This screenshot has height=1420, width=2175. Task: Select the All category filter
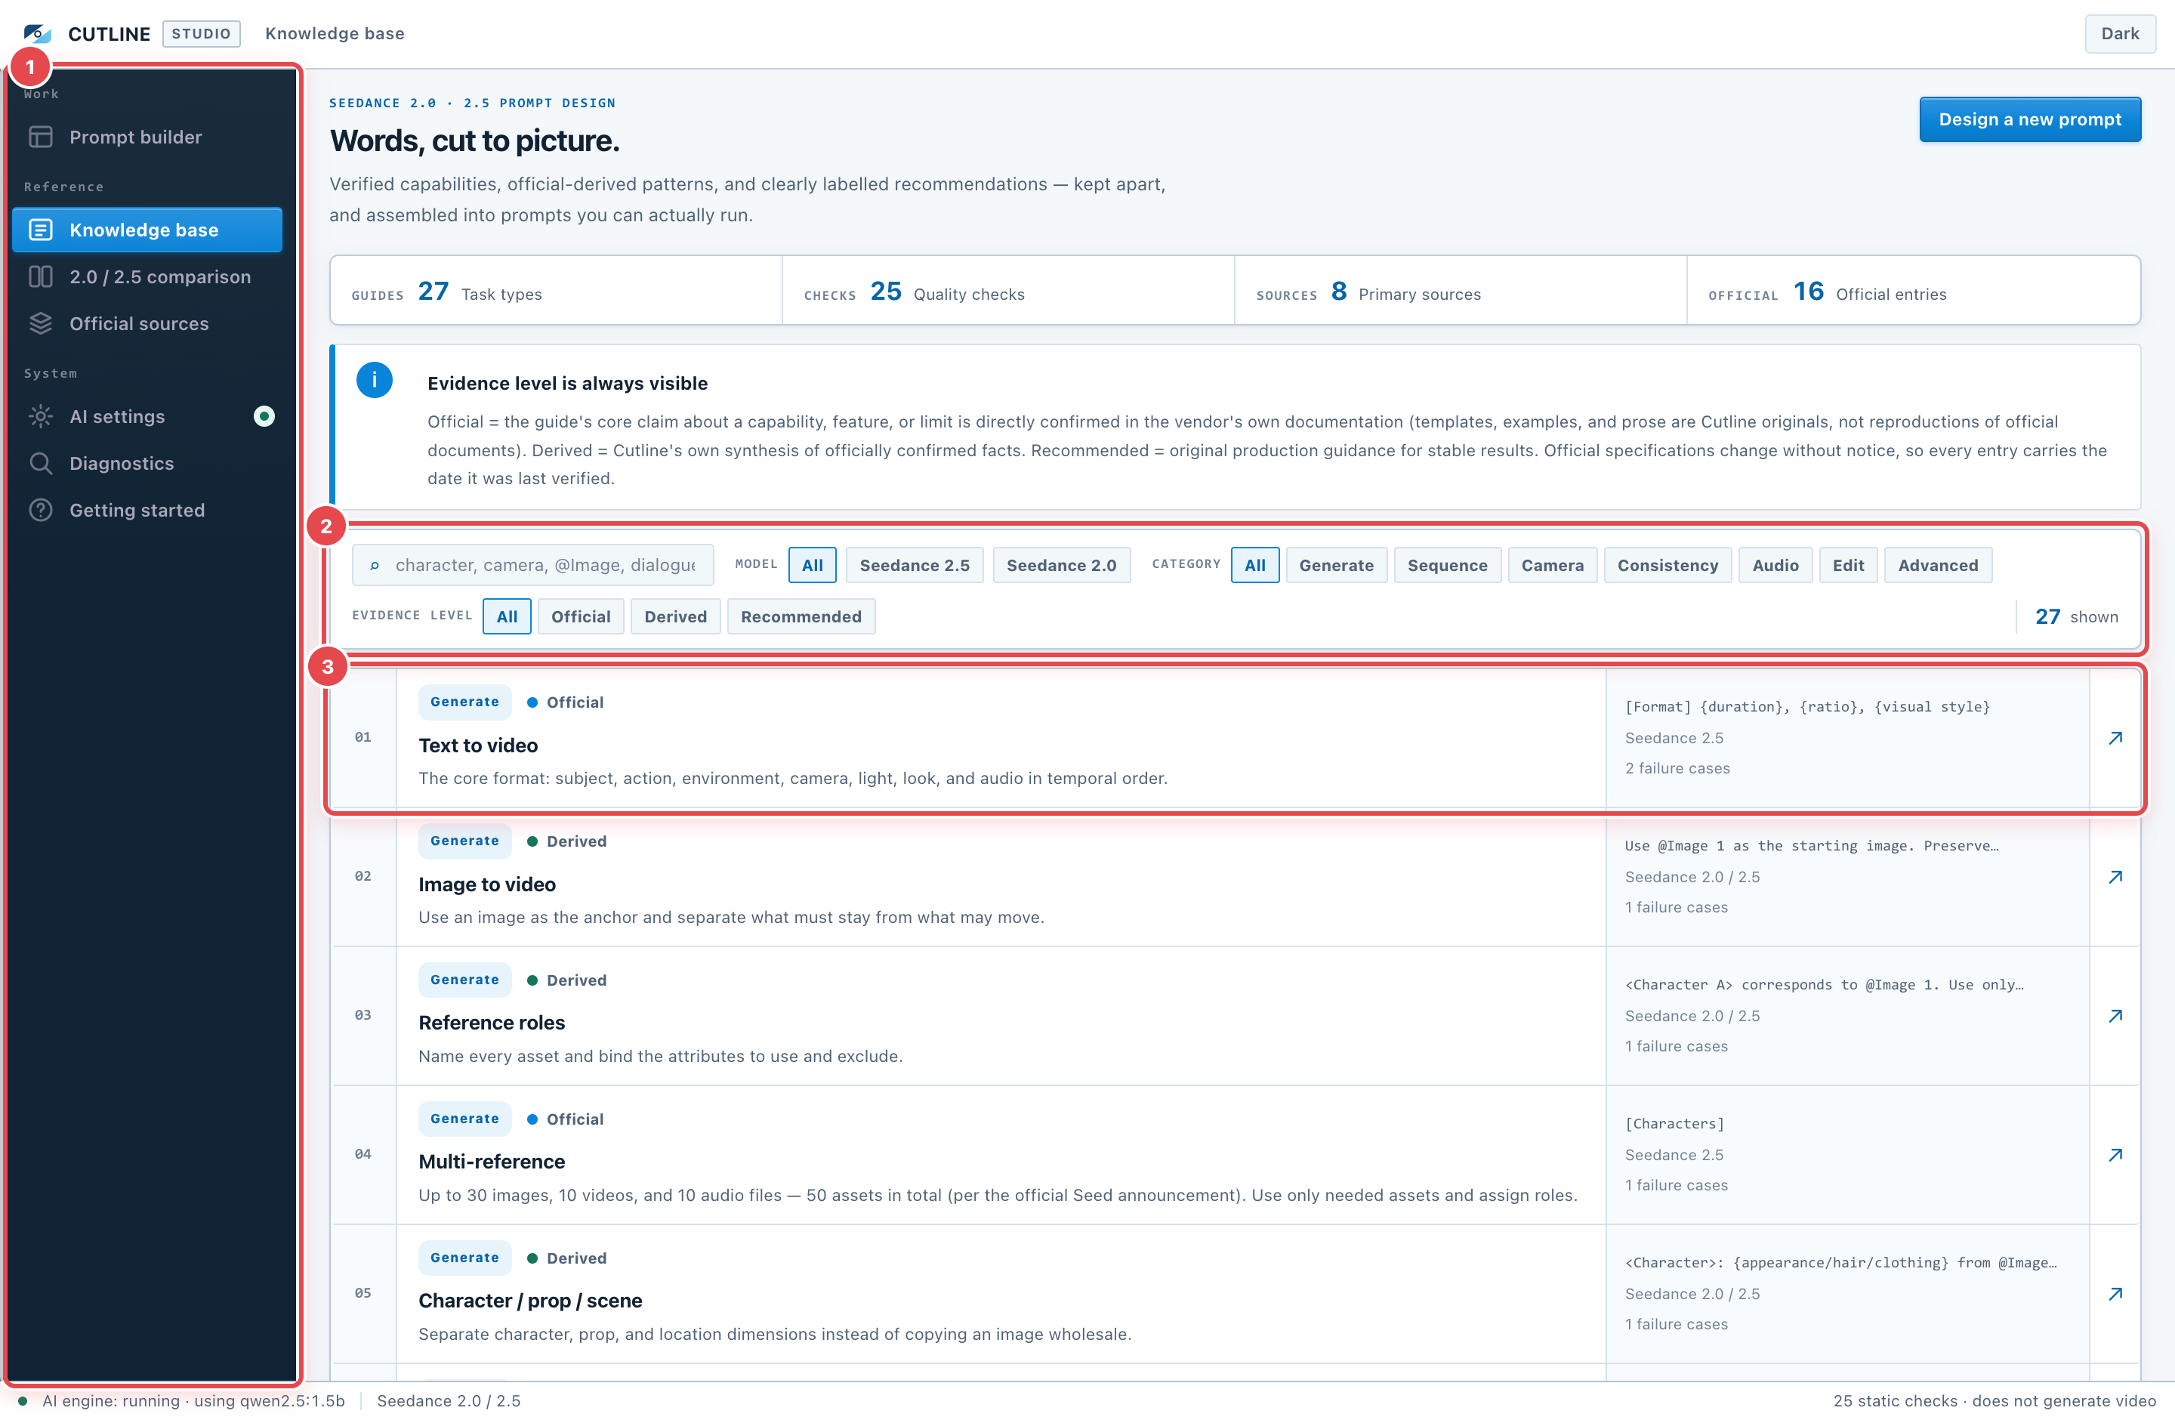point(1254,566)
